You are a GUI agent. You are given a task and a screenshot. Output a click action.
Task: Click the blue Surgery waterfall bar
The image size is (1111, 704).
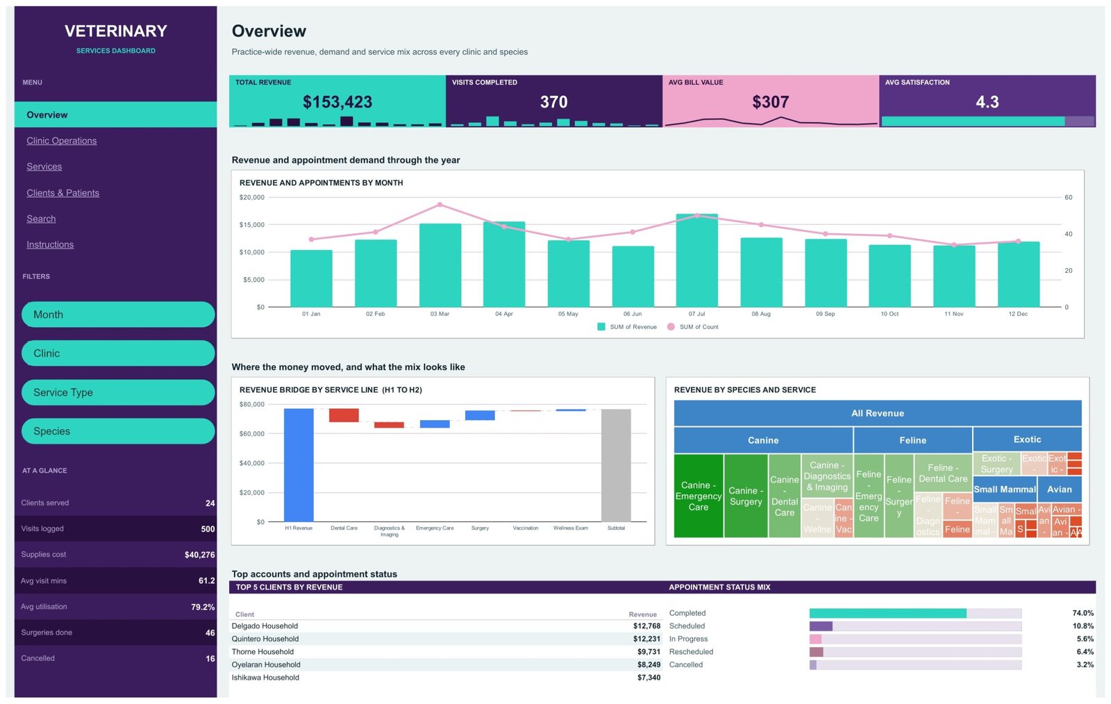[480, 415]
